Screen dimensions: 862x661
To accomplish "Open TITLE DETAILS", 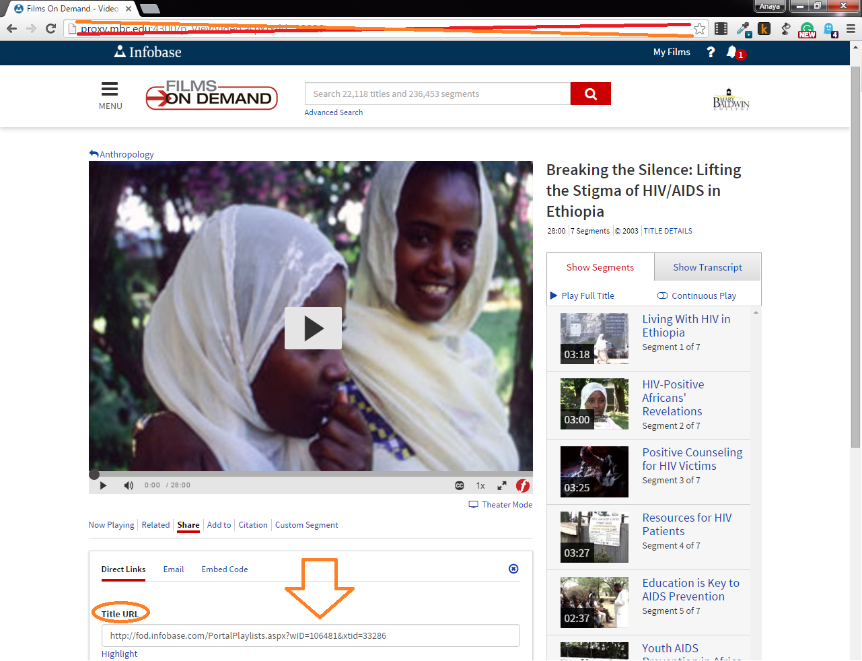I will pyautogui.click(x=668, y=231).
